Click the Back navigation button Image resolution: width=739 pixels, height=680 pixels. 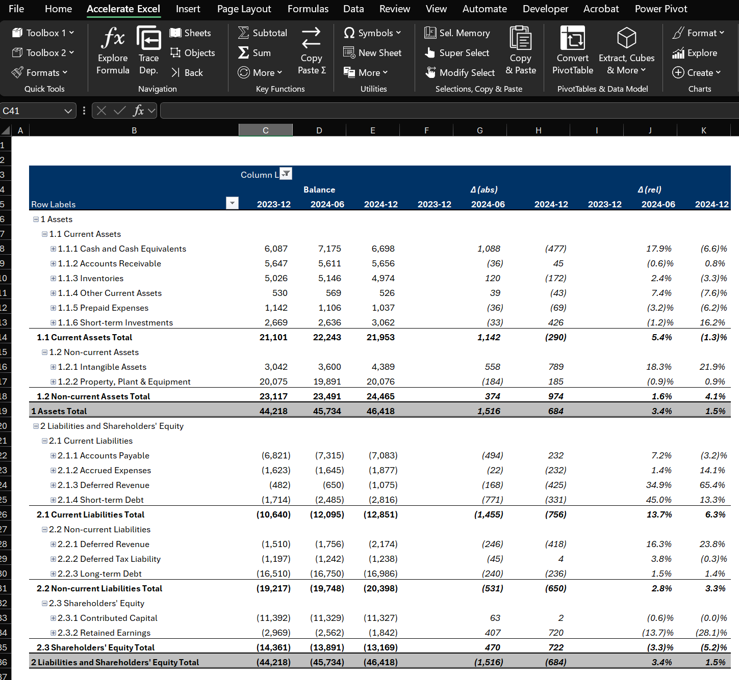pos(187,73)
